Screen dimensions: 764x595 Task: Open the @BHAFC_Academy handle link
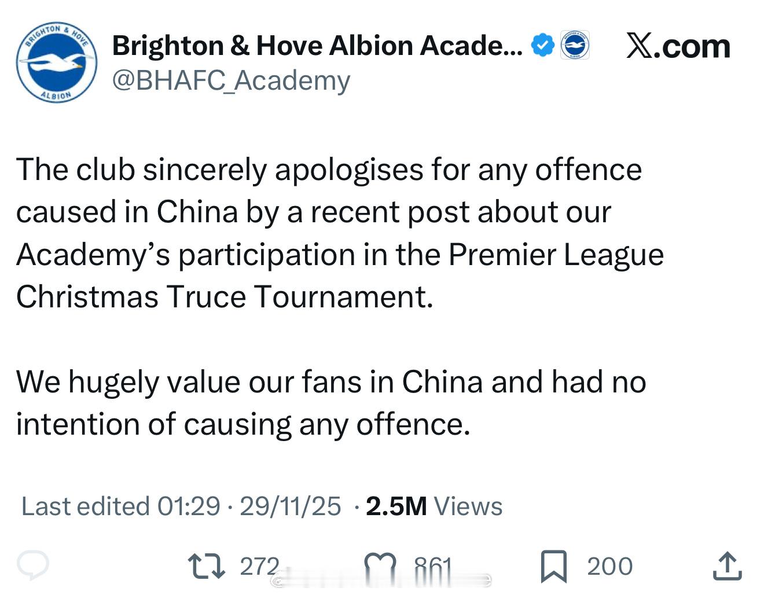tap(231, 80)
